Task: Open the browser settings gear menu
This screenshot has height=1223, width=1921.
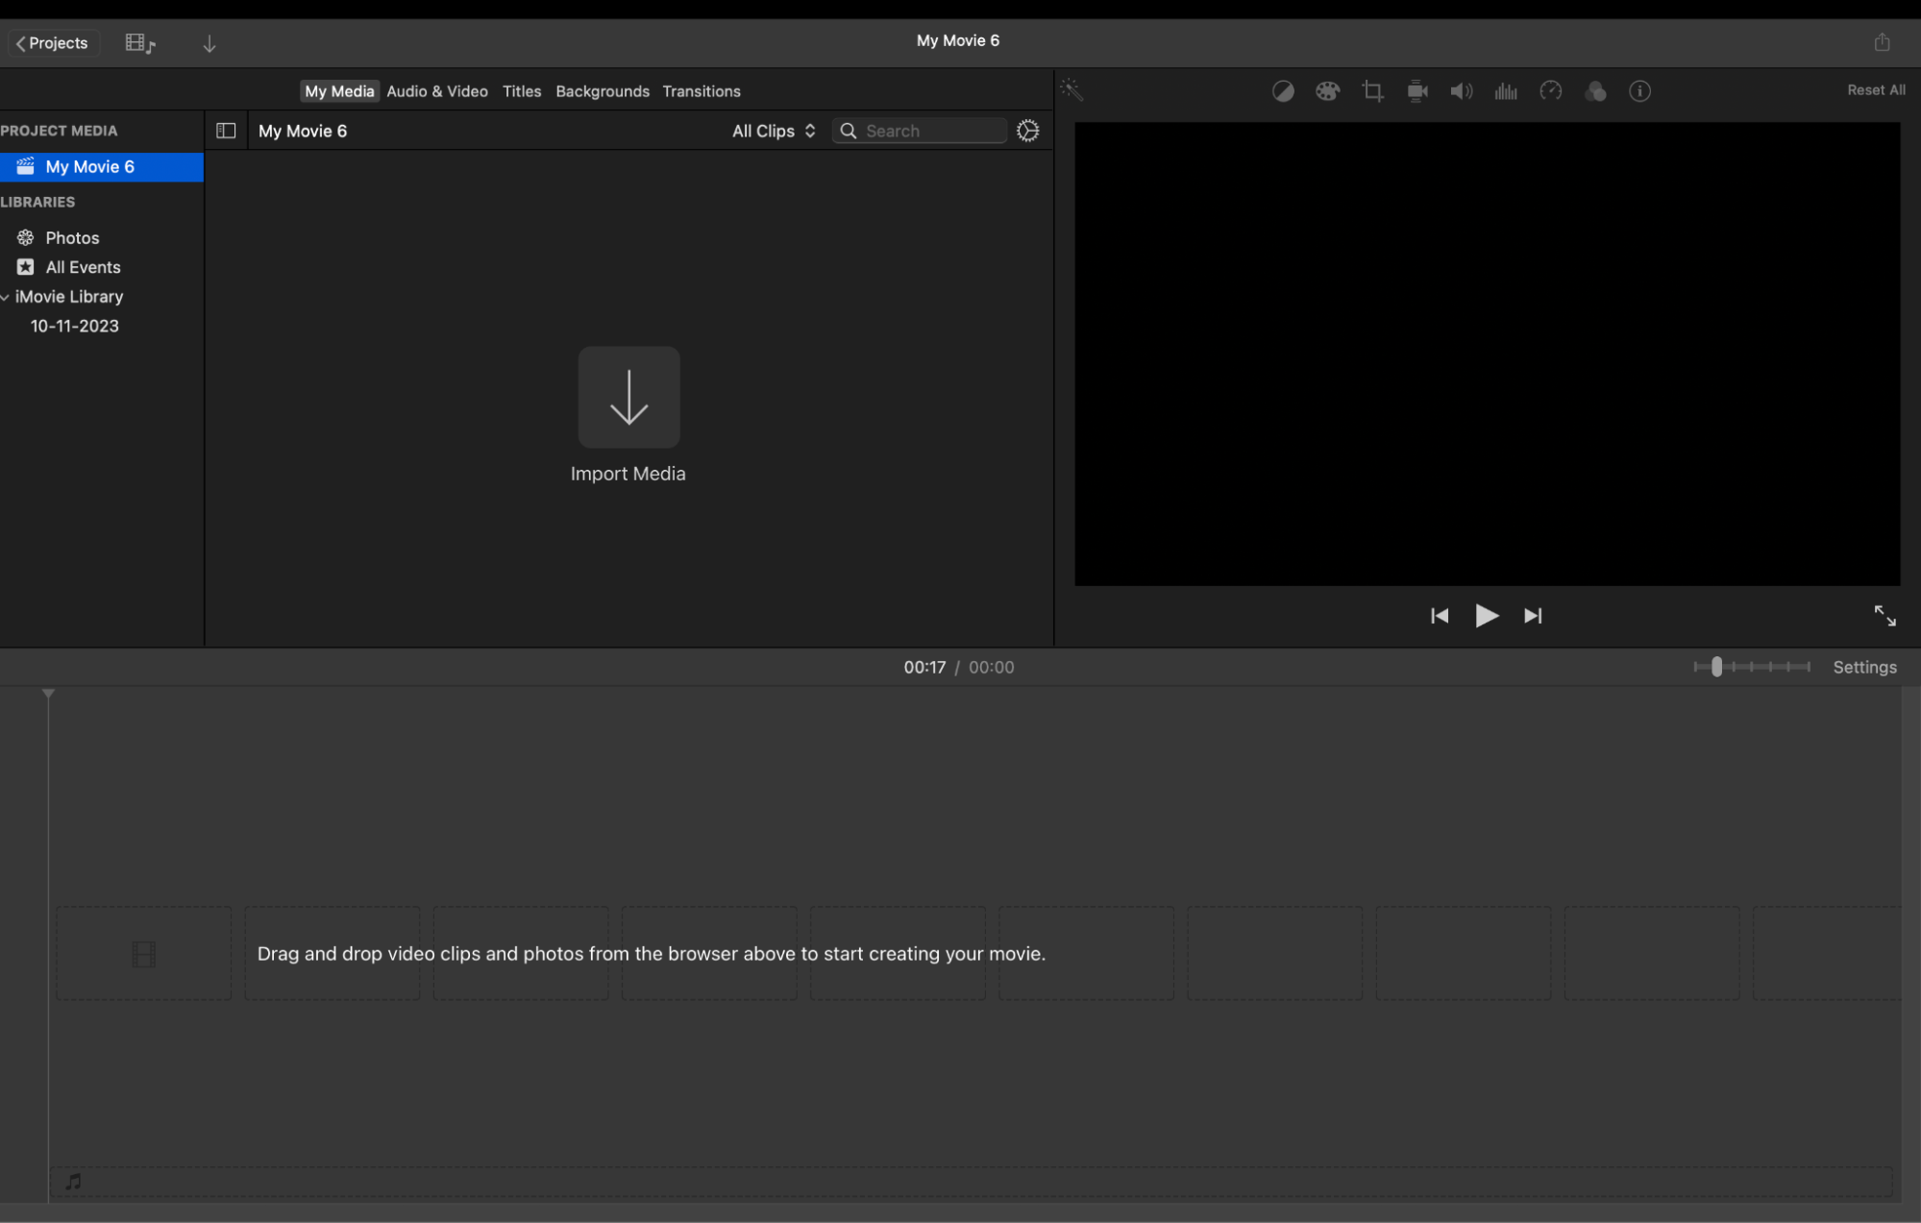Action: coord(1027,130)
